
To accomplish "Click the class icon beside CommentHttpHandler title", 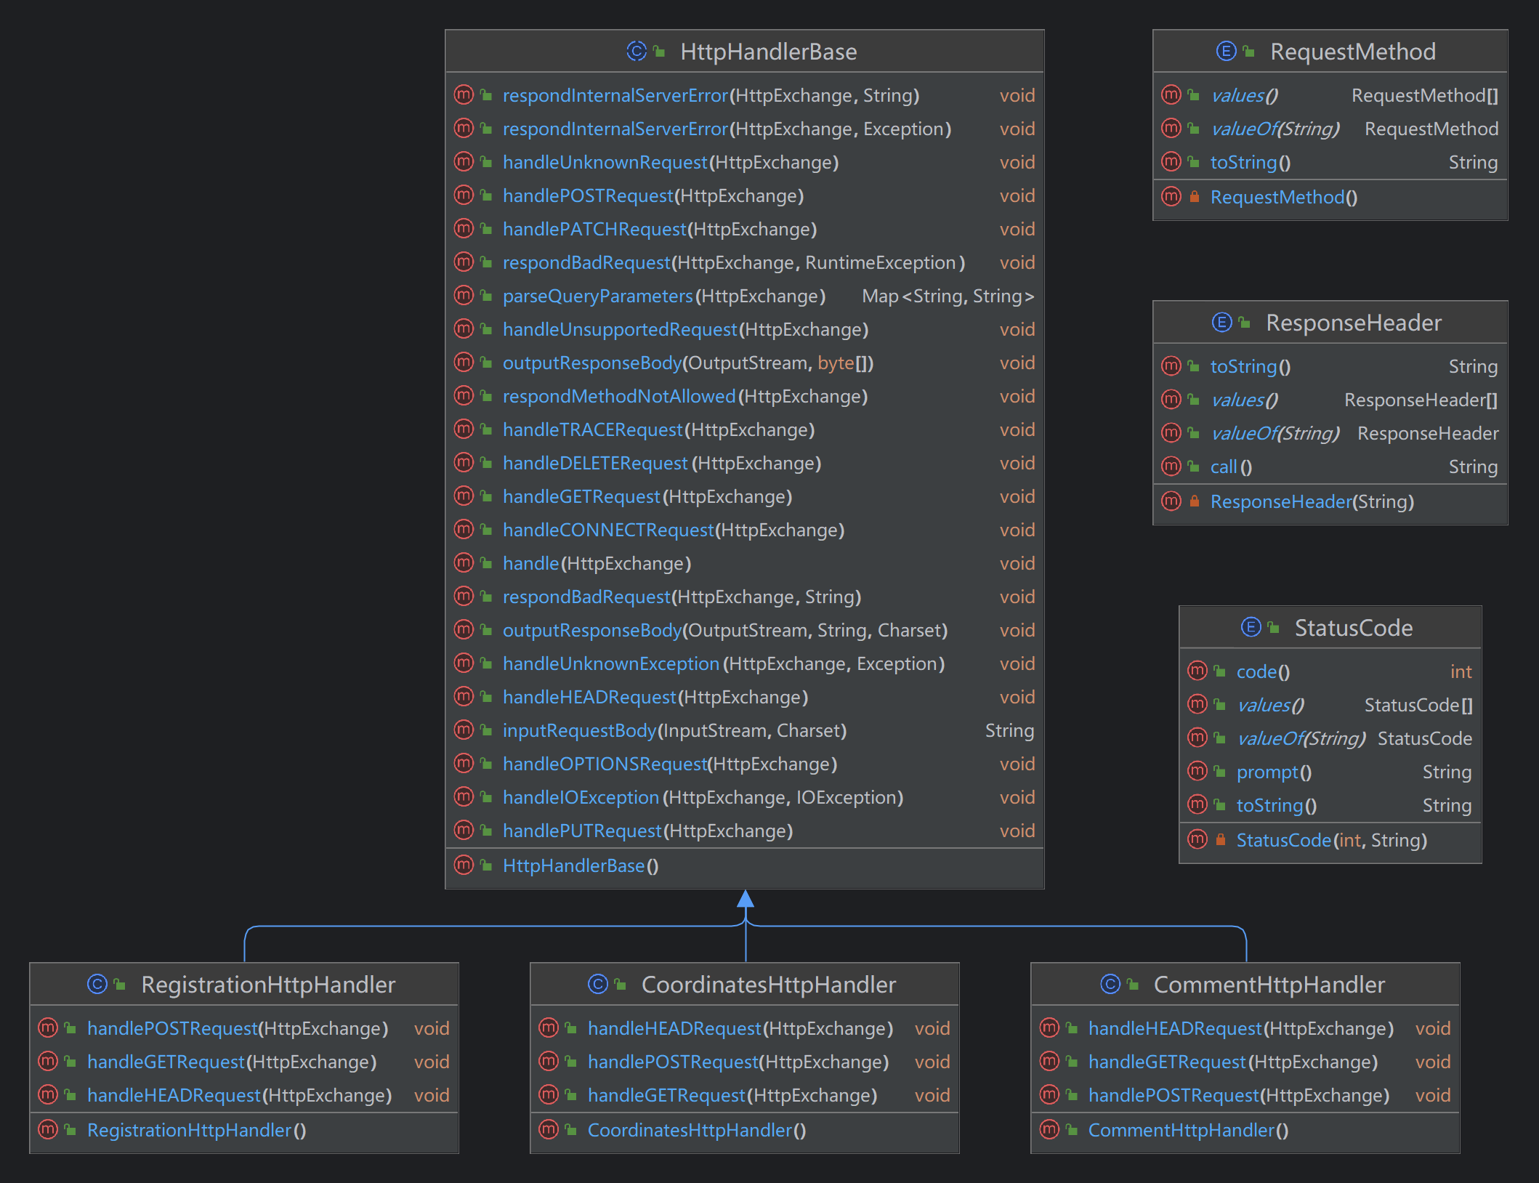I will pyautogui.click(x=1110, y=984).
